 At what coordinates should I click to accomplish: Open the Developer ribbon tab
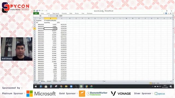[90, 13]
